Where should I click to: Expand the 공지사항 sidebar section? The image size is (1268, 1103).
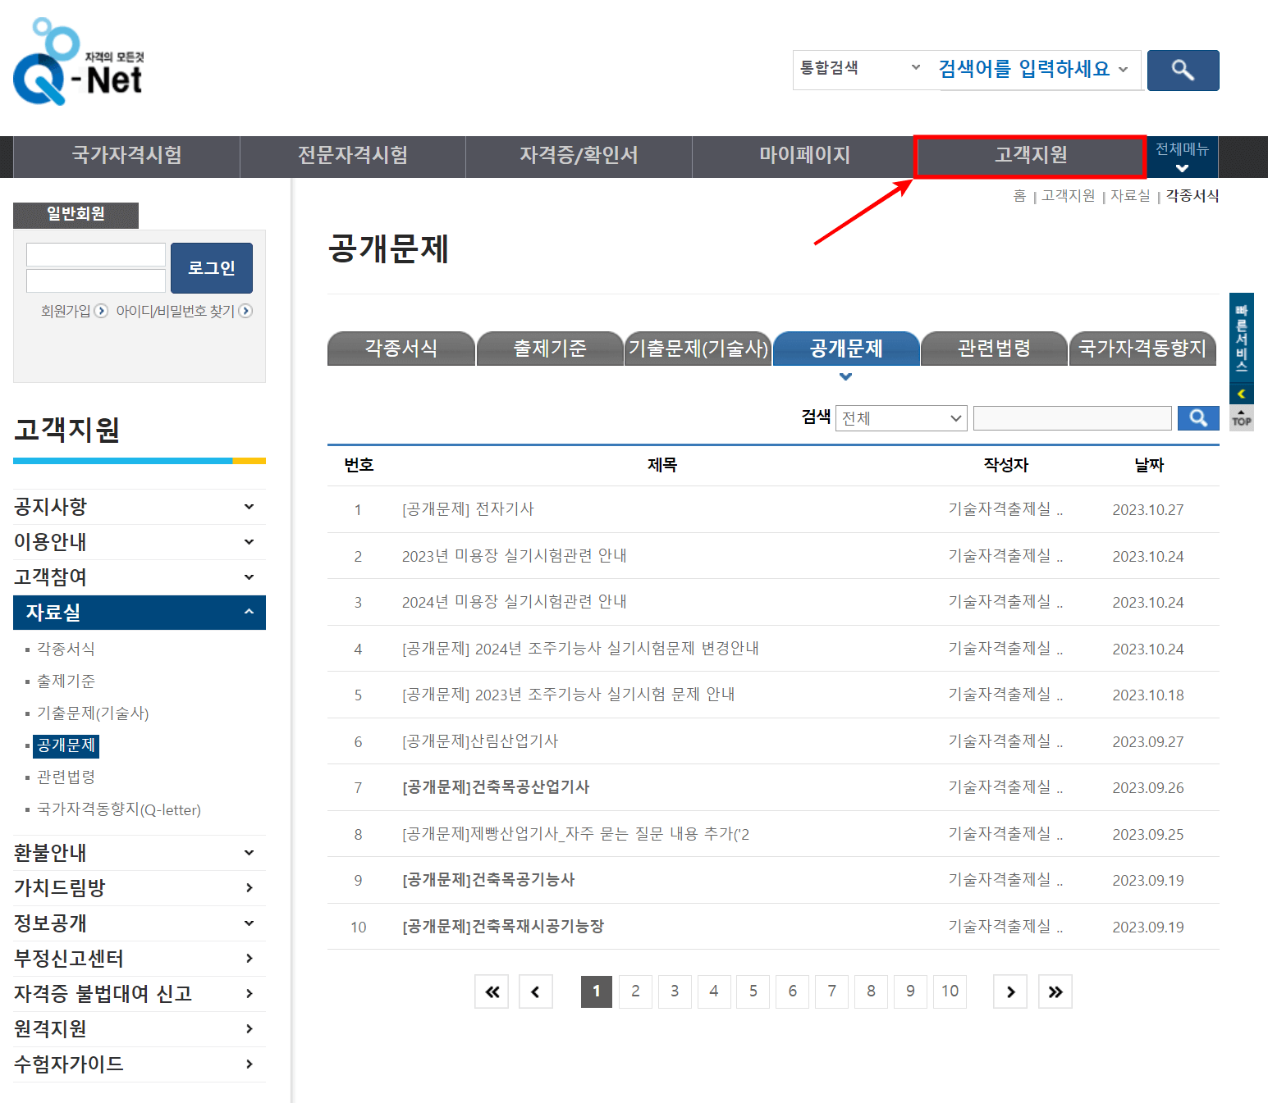[x=139, y=507]
